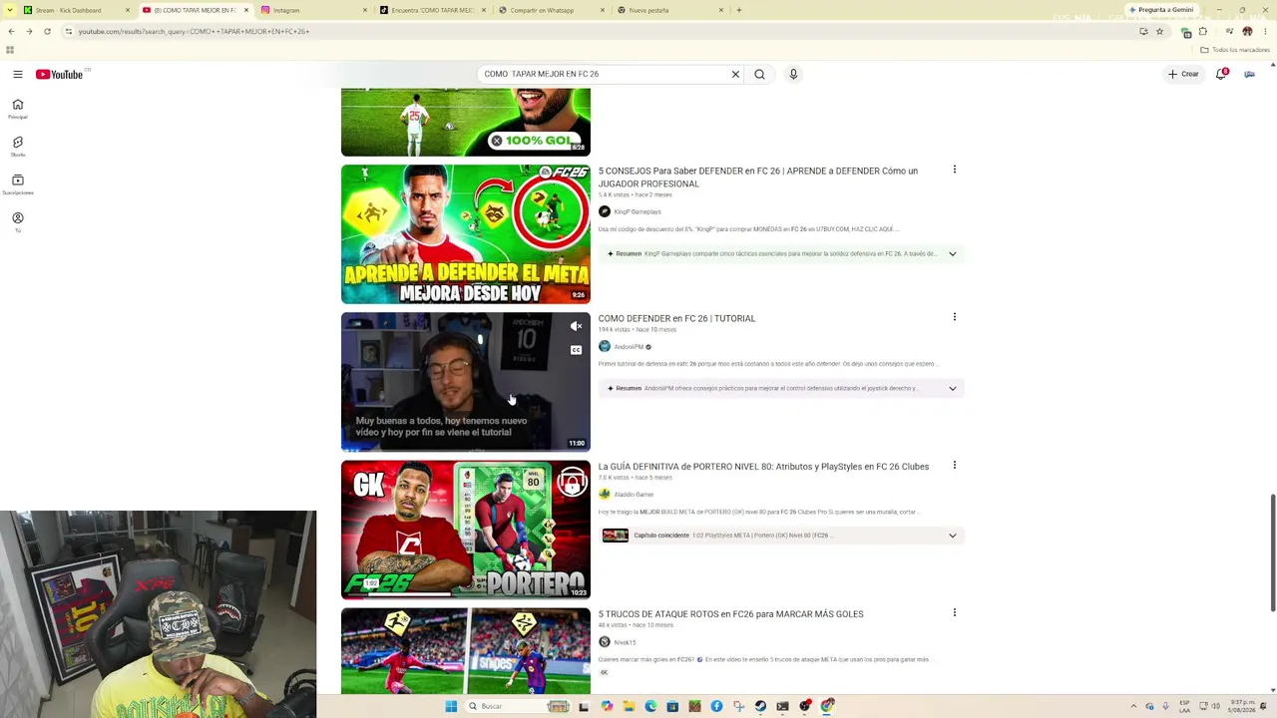Open Nivek15 channel avatar
The width and height of the screenshot is (1277, 718).
click(x=605, y=642)
